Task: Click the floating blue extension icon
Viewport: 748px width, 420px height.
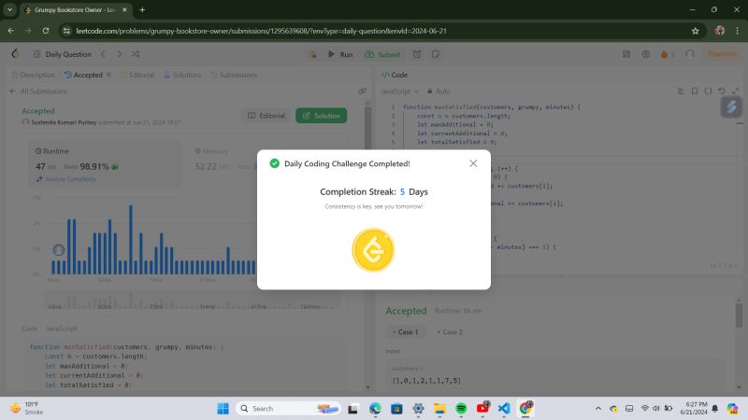Action: [731, 106]
